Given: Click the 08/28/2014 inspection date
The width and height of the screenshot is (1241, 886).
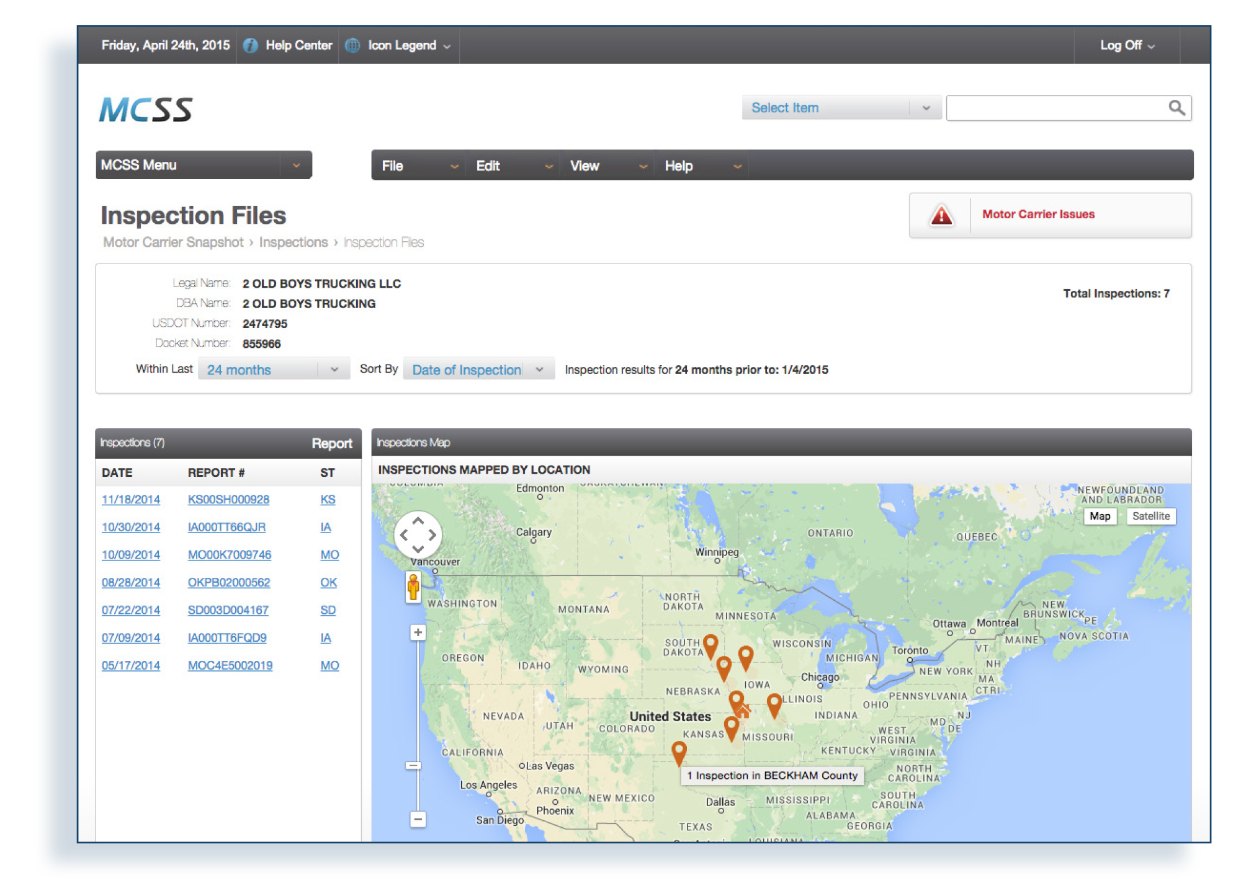Looking at the screenshot, I should [131, 583].
